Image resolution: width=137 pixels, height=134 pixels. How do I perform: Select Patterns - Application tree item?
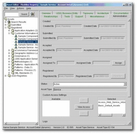26,65
